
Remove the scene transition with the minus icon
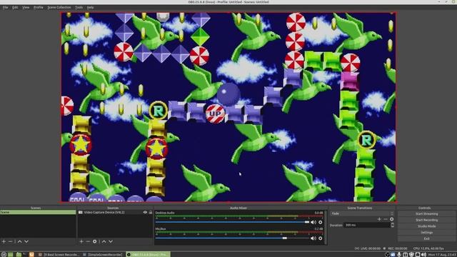point(386,219)
